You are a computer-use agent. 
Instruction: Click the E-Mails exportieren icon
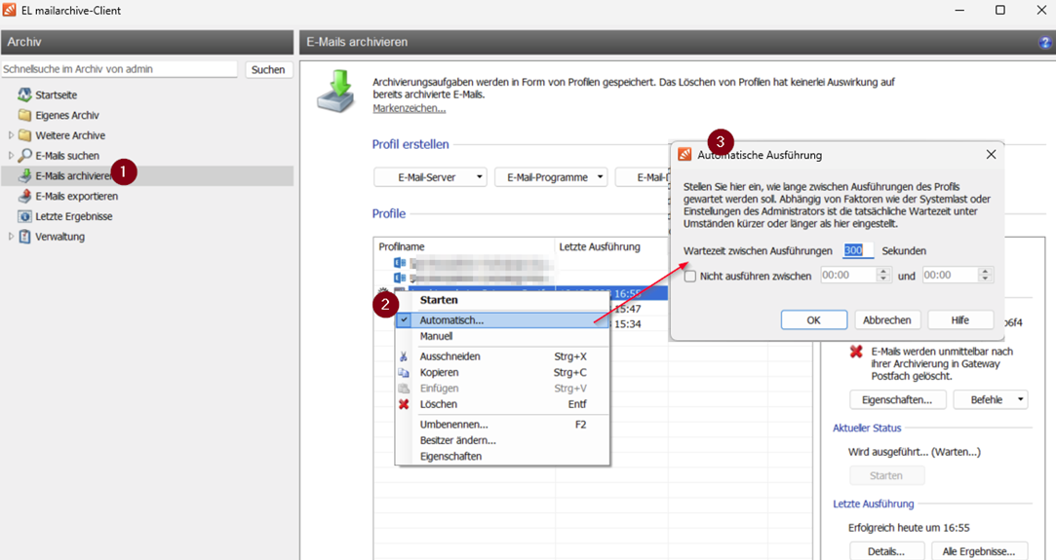click(x=25, y=196)
